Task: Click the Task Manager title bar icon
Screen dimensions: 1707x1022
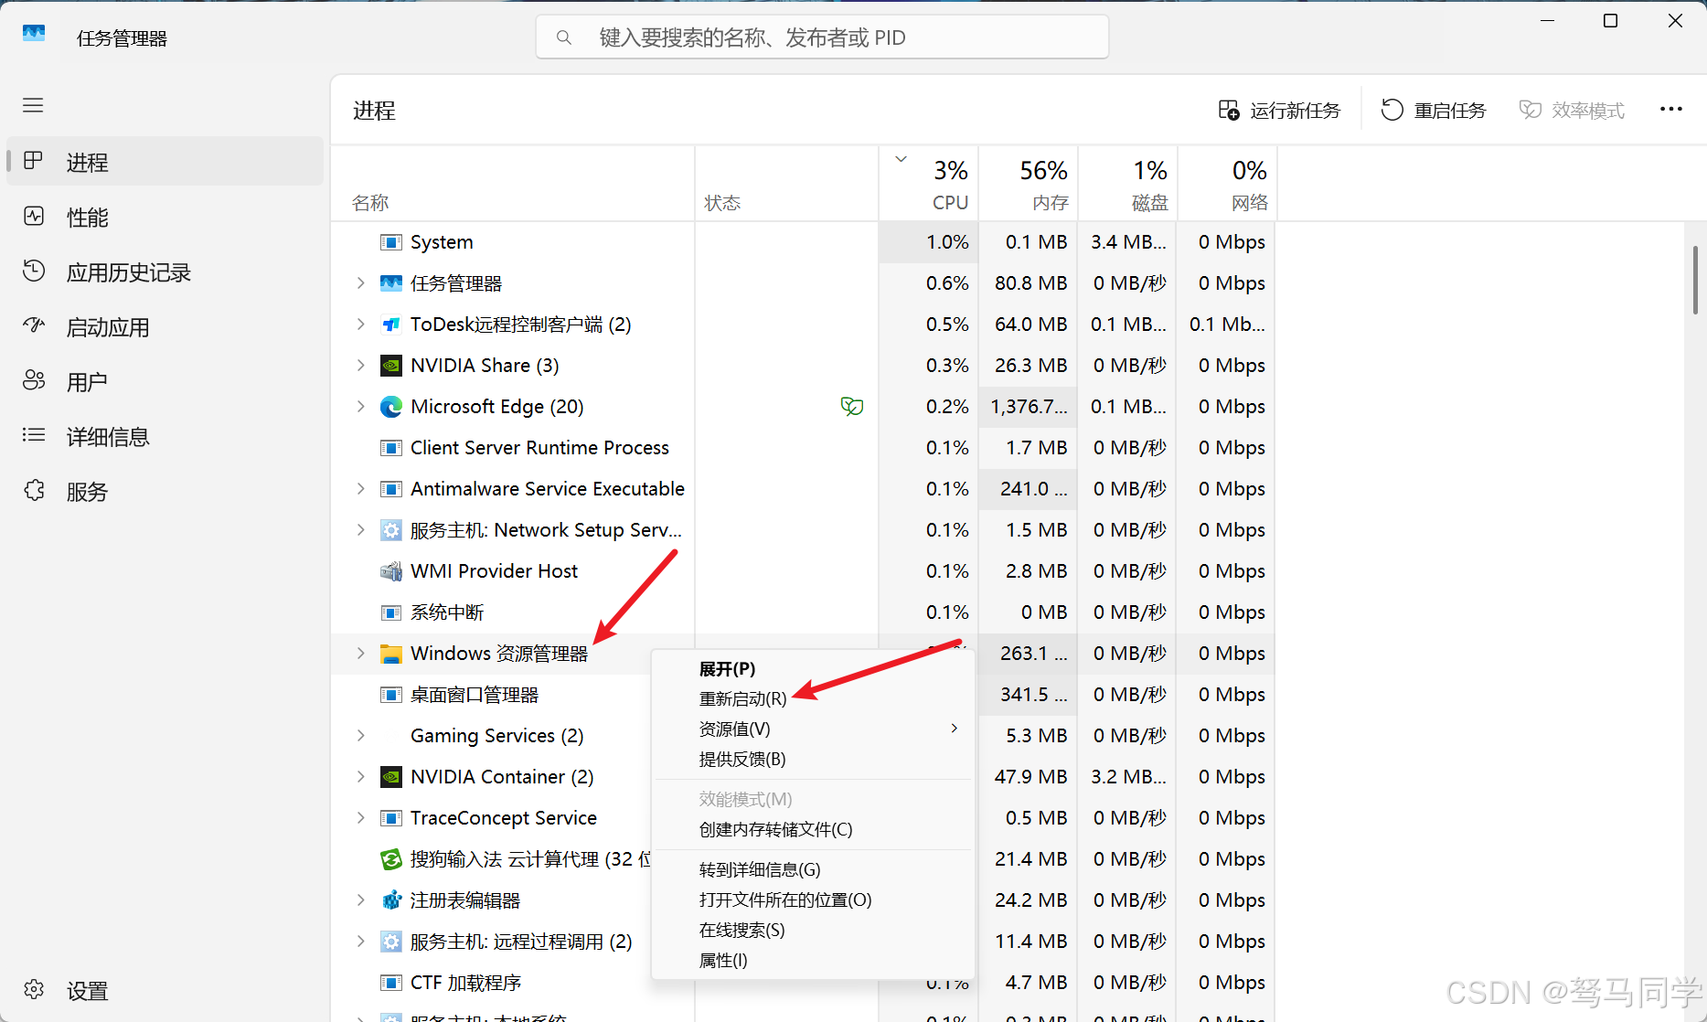Action: tap(34, 34)
